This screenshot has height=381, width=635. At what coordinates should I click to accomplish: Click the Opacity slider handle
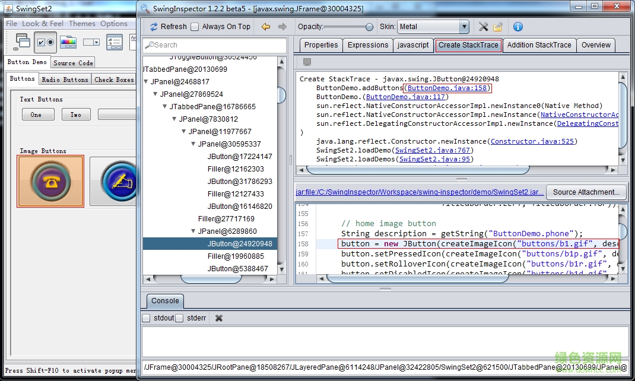[369, 27]
